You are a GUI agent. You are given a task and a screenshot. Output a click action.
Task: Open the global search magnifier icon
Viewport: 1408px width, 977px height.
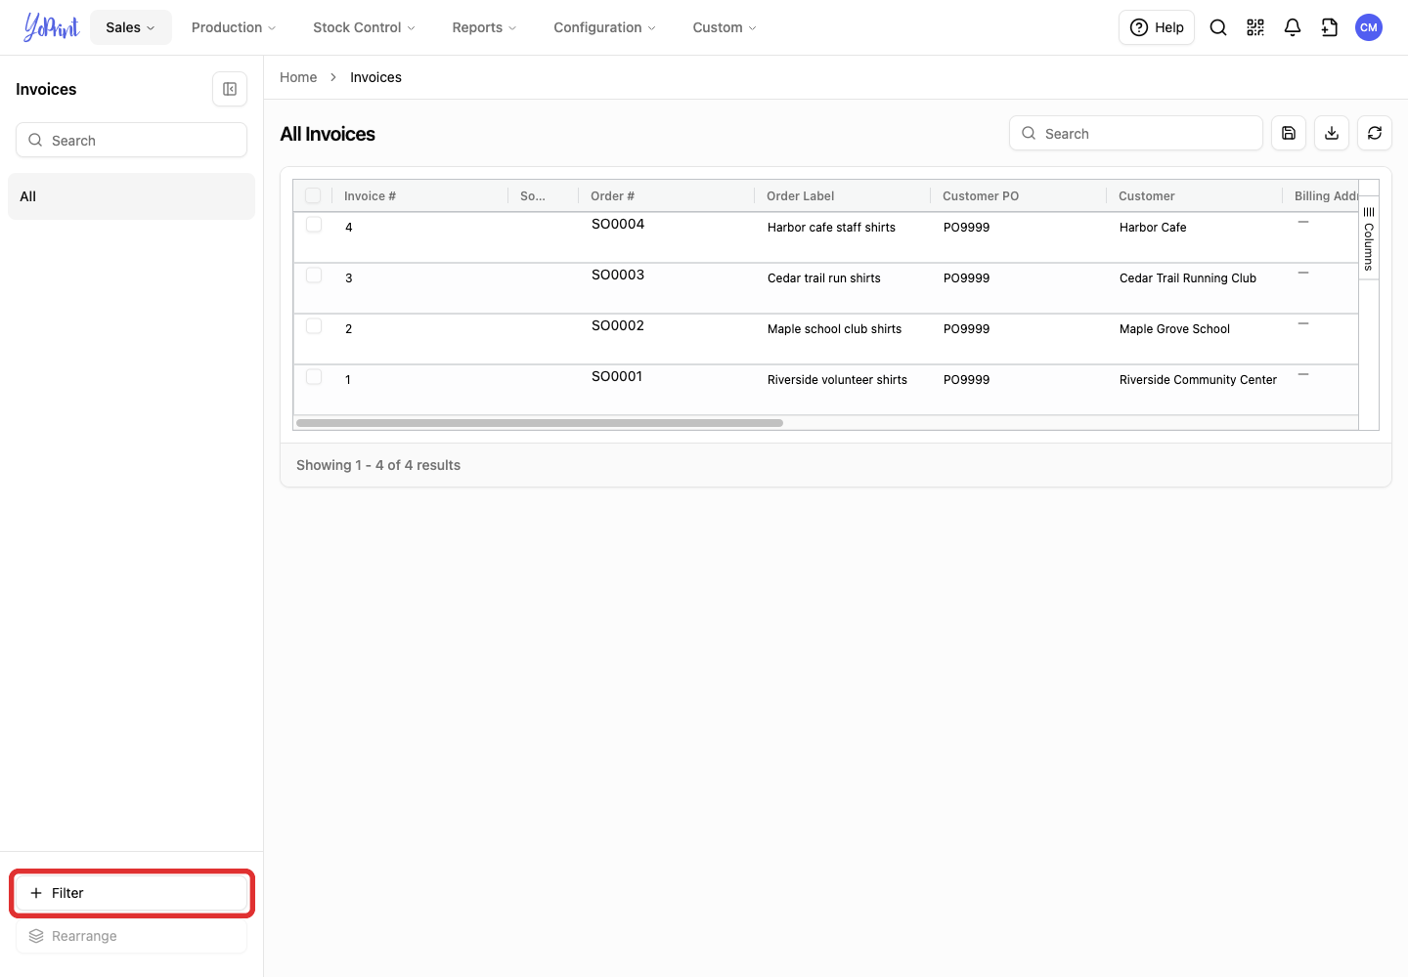(x=1218, y=27)
